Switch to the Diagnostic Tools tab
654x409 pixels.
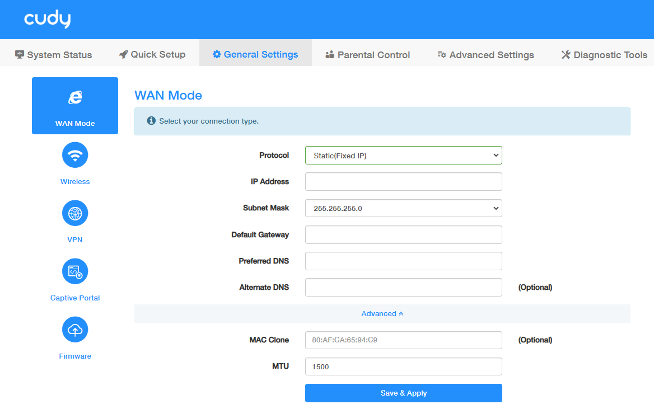point(604,55)
